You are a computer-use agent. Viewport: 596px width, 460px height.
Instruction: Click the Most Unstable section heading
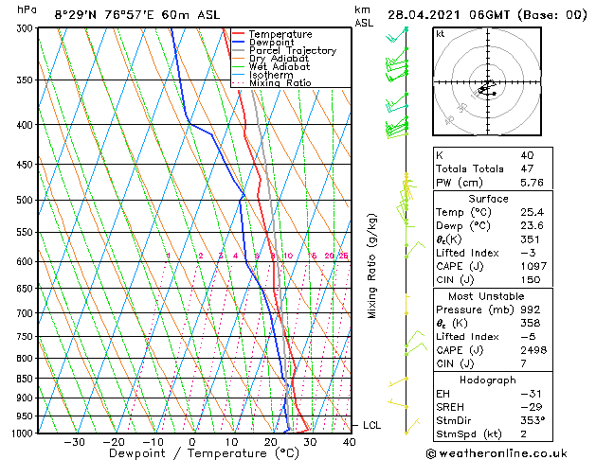click(x=486, y=296)
